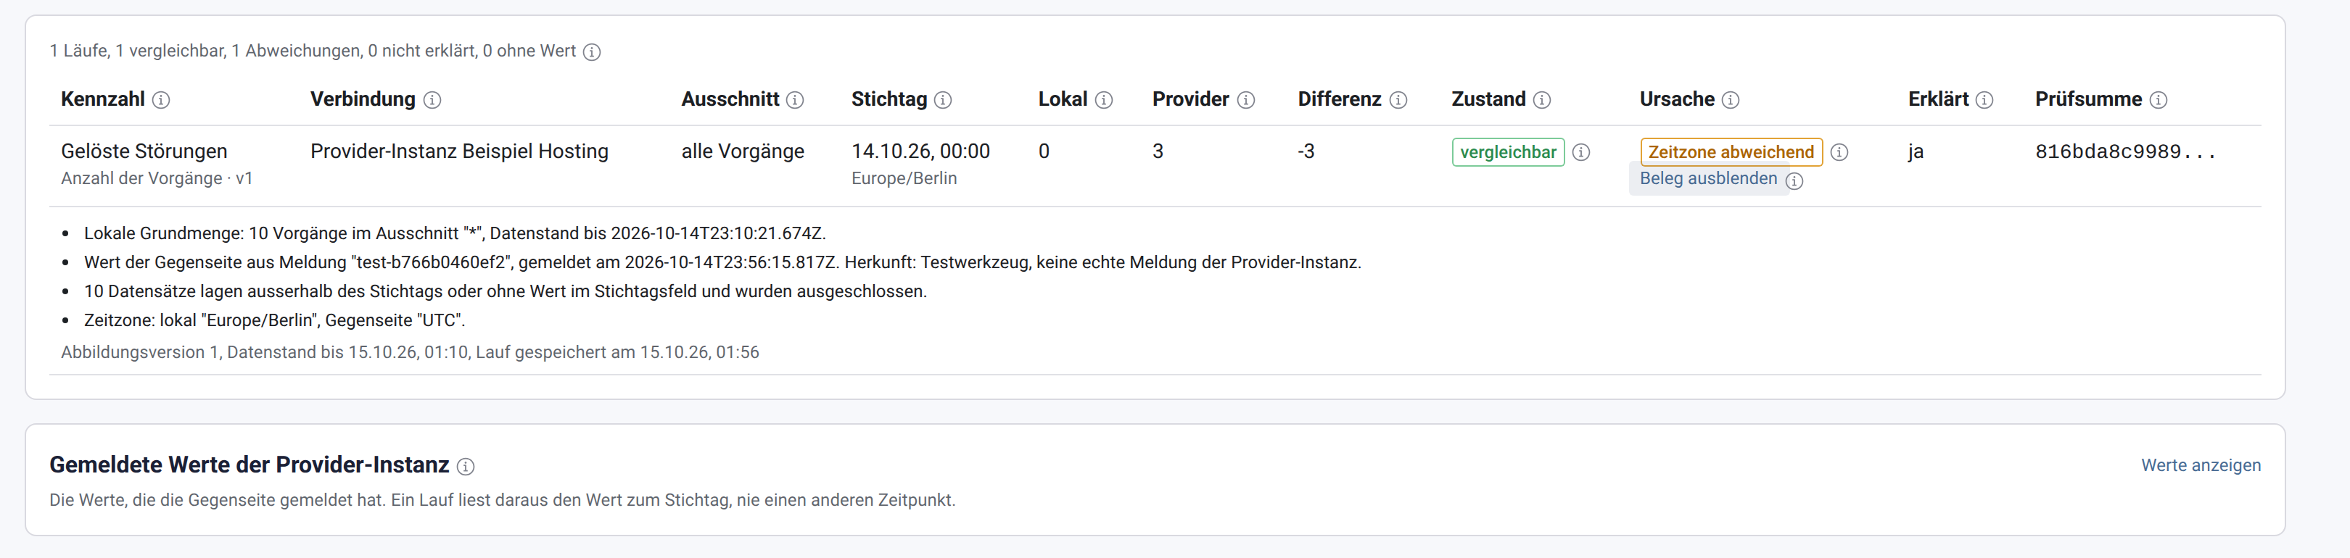Image resolution: width=2350 pixels, height=558 pixels.
Task: Select the 10 Datensätze excluded bullet line
Action: pyautogui.click(x=506, y=292)
